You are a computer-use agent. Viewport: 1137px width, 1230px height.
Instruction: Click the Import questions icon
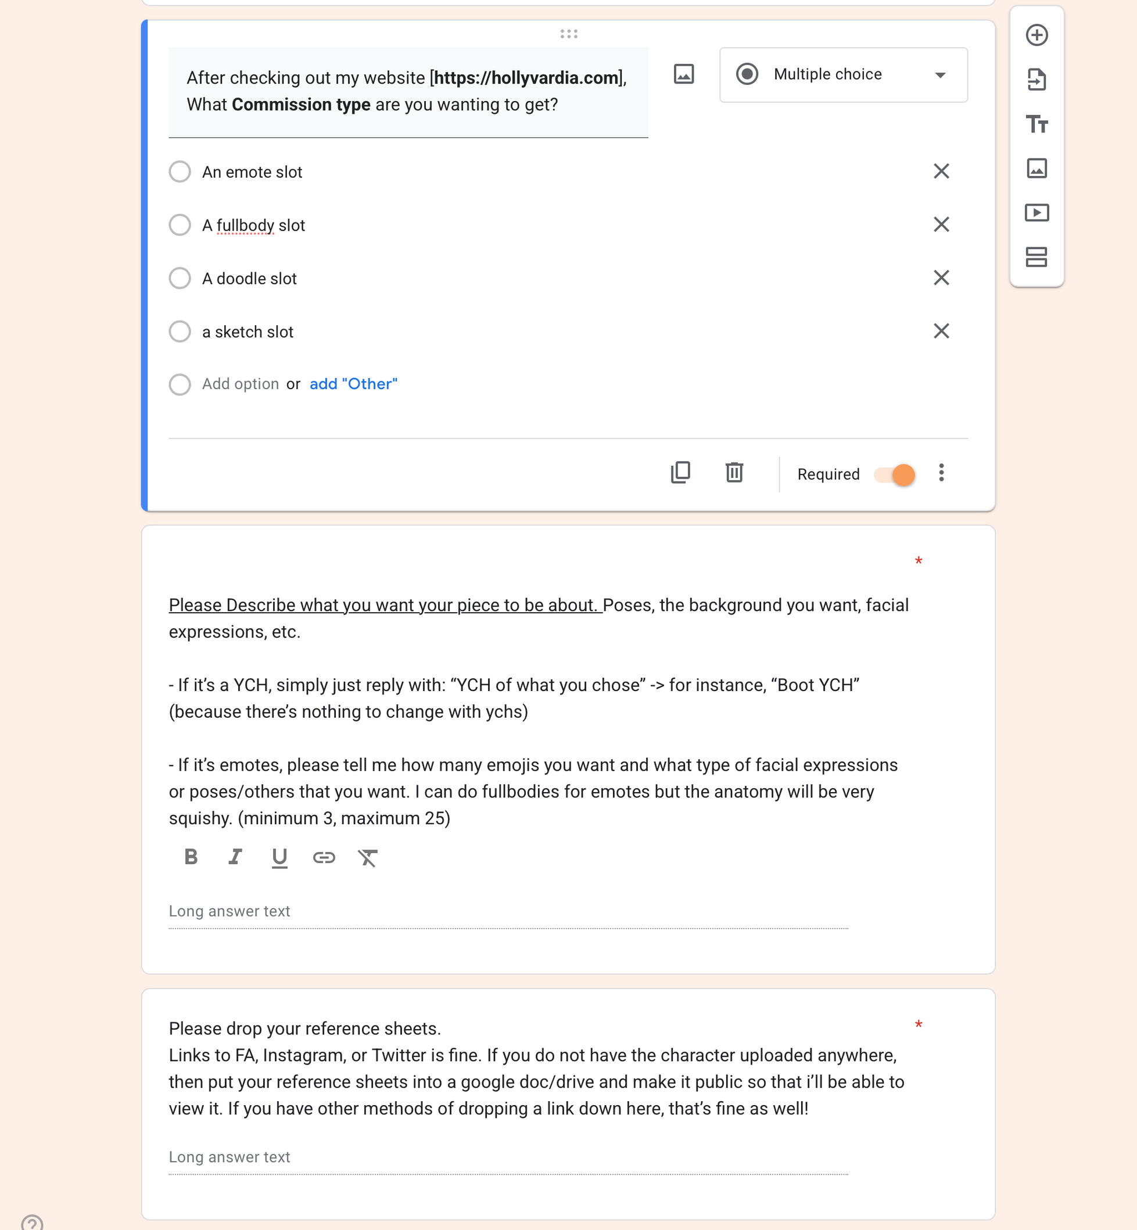[1036, 80]
